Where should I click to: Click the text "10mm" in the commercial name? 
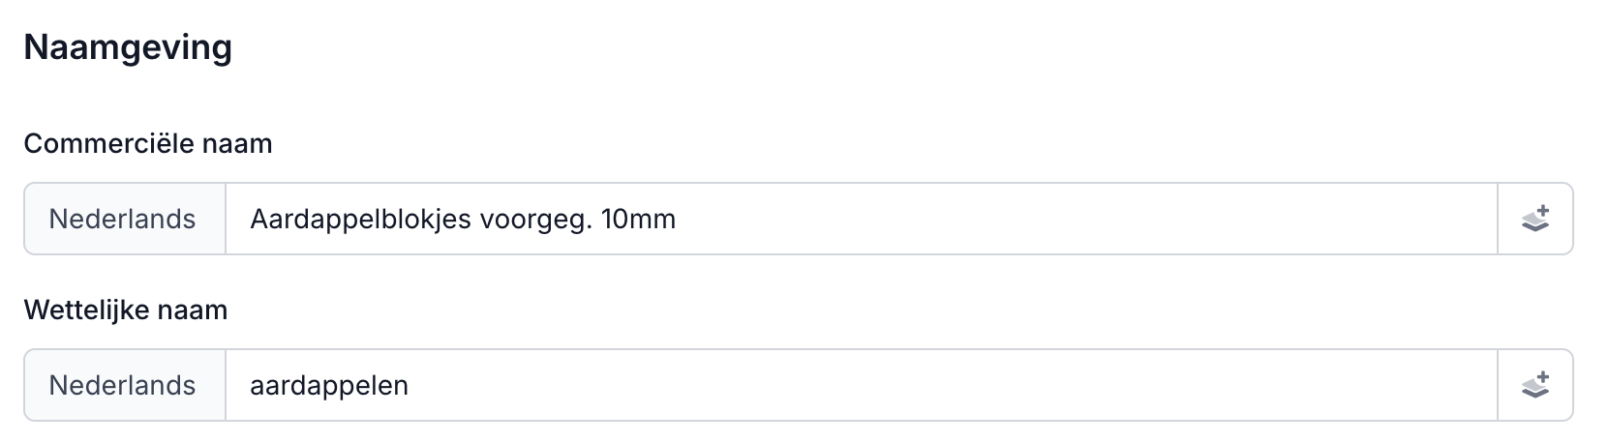pyautogui.click(x=638, y=220)
